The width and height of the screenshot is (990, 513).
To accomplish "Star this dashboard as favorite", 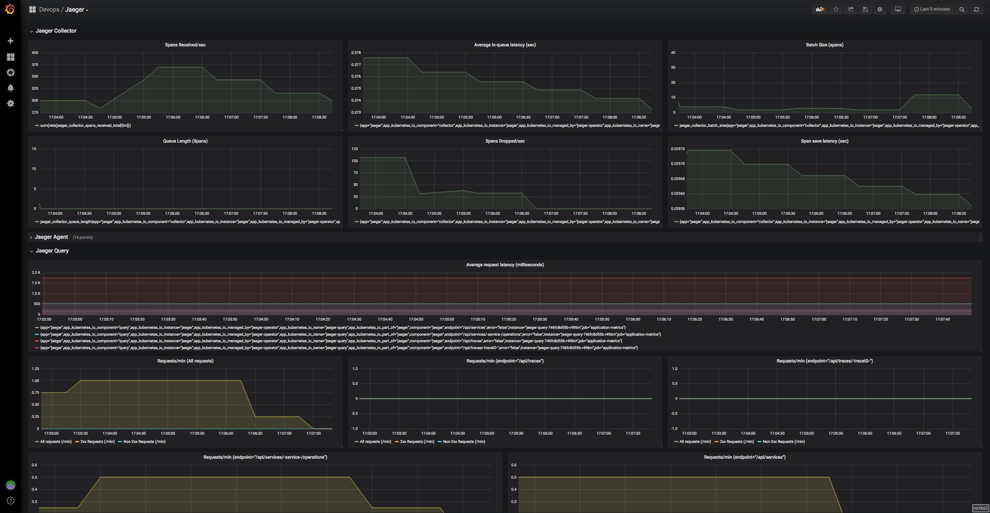I will point(836,10).
